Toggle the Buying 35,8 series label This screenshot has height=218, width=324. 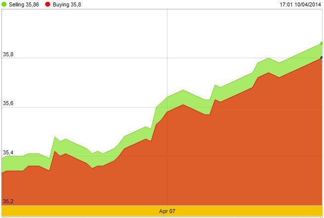68,4
